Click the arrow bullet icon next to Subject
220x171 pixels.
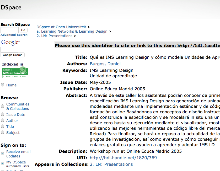[x=2, y=132]
